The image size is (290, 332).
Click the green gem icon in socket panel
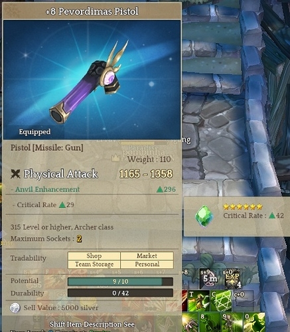click(x=204, y=216)
